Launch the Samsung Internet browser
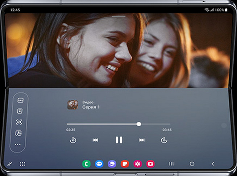Viewport: 237px width, 176px height. (x=112, y=164)
